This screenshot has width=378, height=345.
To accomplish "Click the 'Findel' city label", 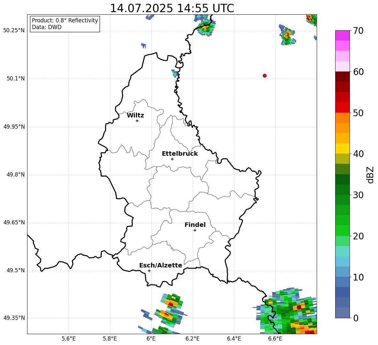I will pos(195,225).
